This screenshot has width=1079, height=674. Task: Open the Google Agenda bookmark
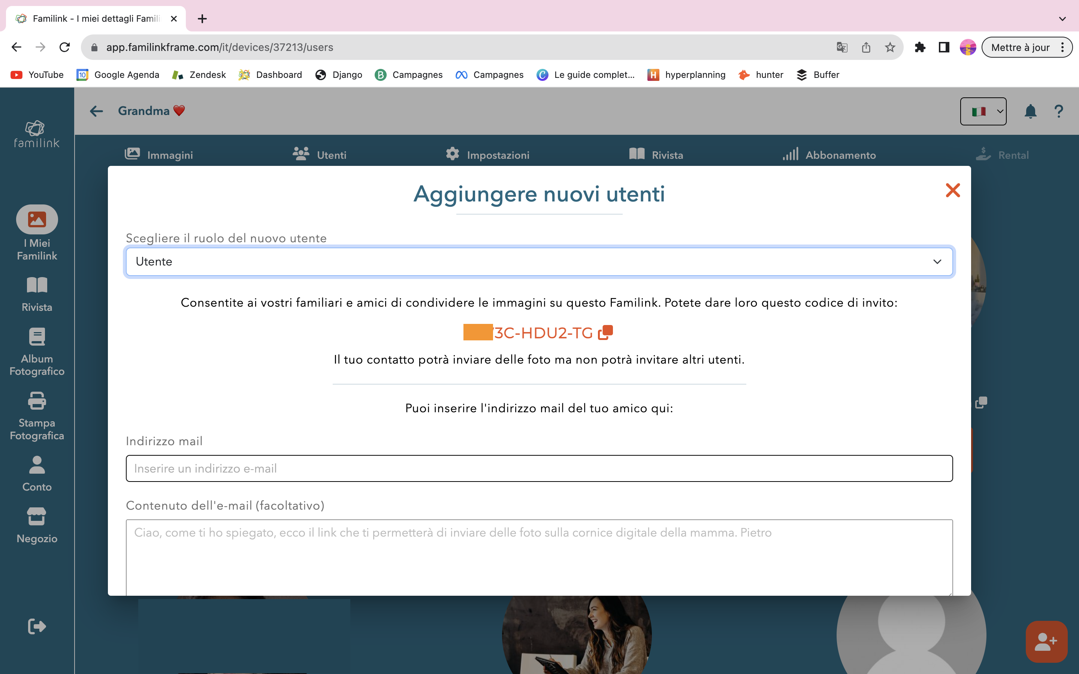pos(118,75)
